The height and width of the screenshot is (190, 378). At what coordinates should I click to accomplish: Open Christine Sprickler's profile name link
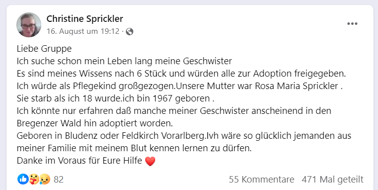pos(85,19)
